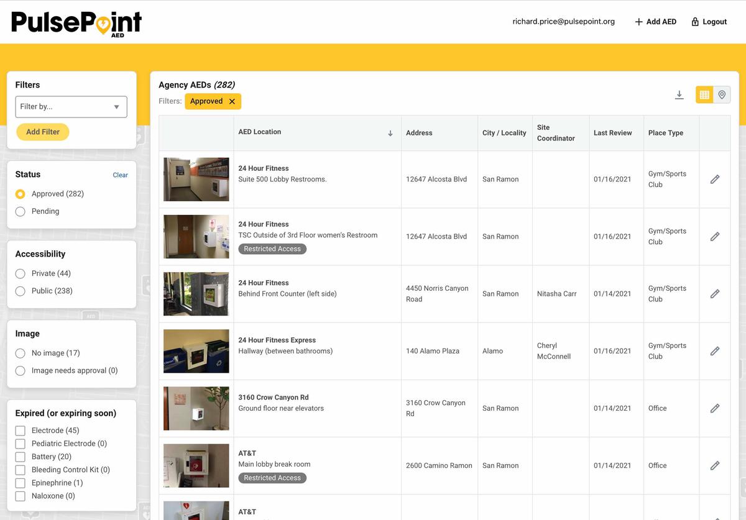Check the Electrode expired checkbox
The image size is (746, 520).
21,431
